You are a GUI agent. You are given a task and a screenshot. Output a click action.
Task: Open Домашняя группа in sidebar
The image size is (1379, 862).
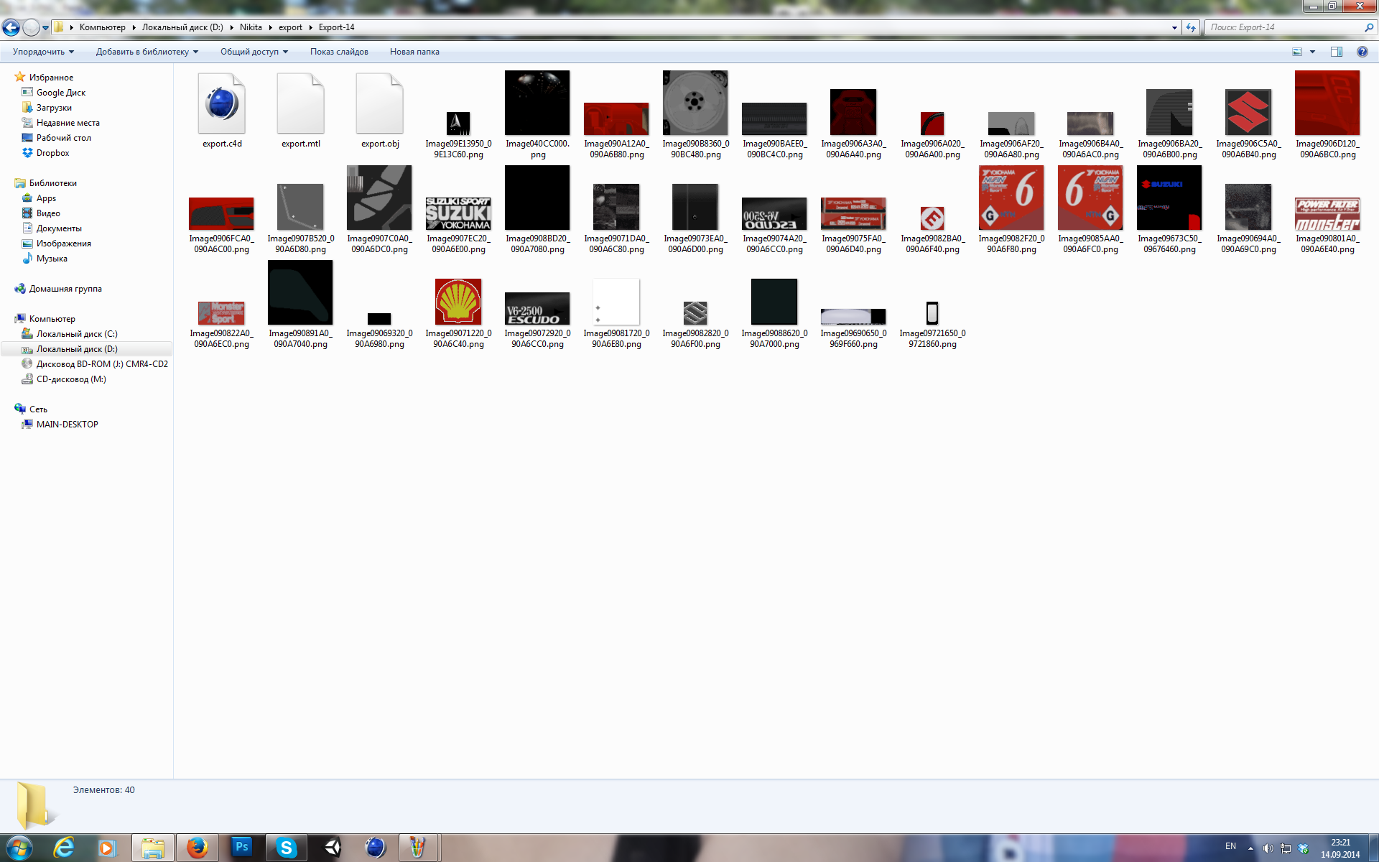[x=65, y=289]
